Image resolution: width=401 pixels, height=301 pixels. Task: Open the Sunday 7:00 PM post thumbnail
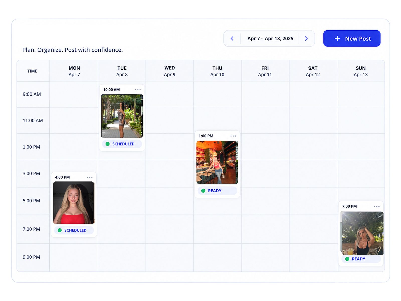point(362,233)
